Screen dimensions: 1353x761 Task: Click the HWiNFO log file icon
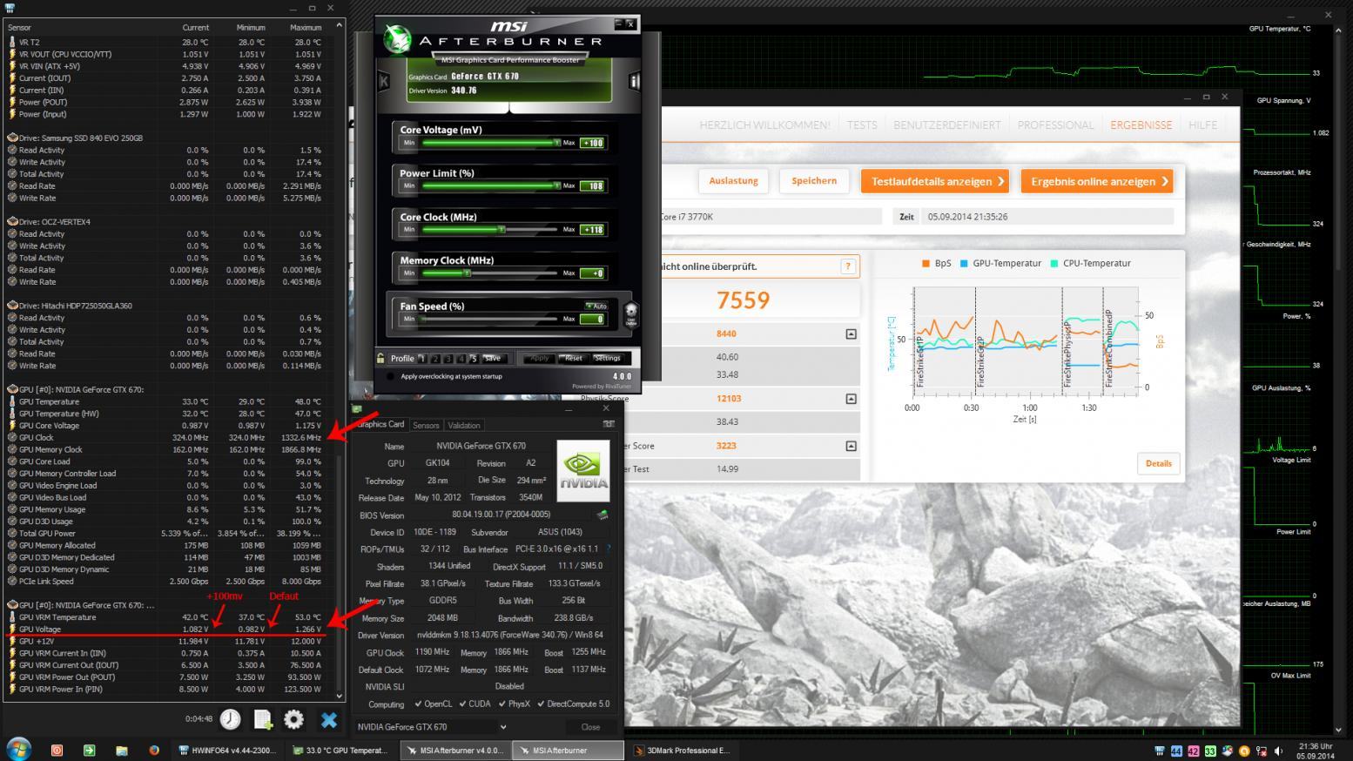pos(262,719)
